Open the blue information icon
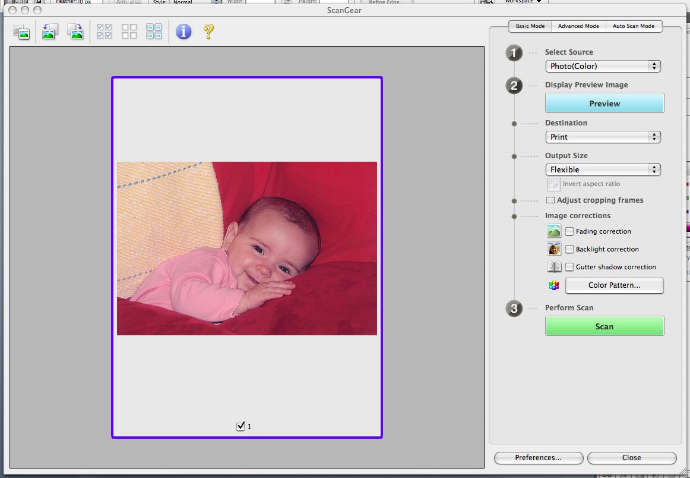Screen dimensions: 690x478 (183, 32)
